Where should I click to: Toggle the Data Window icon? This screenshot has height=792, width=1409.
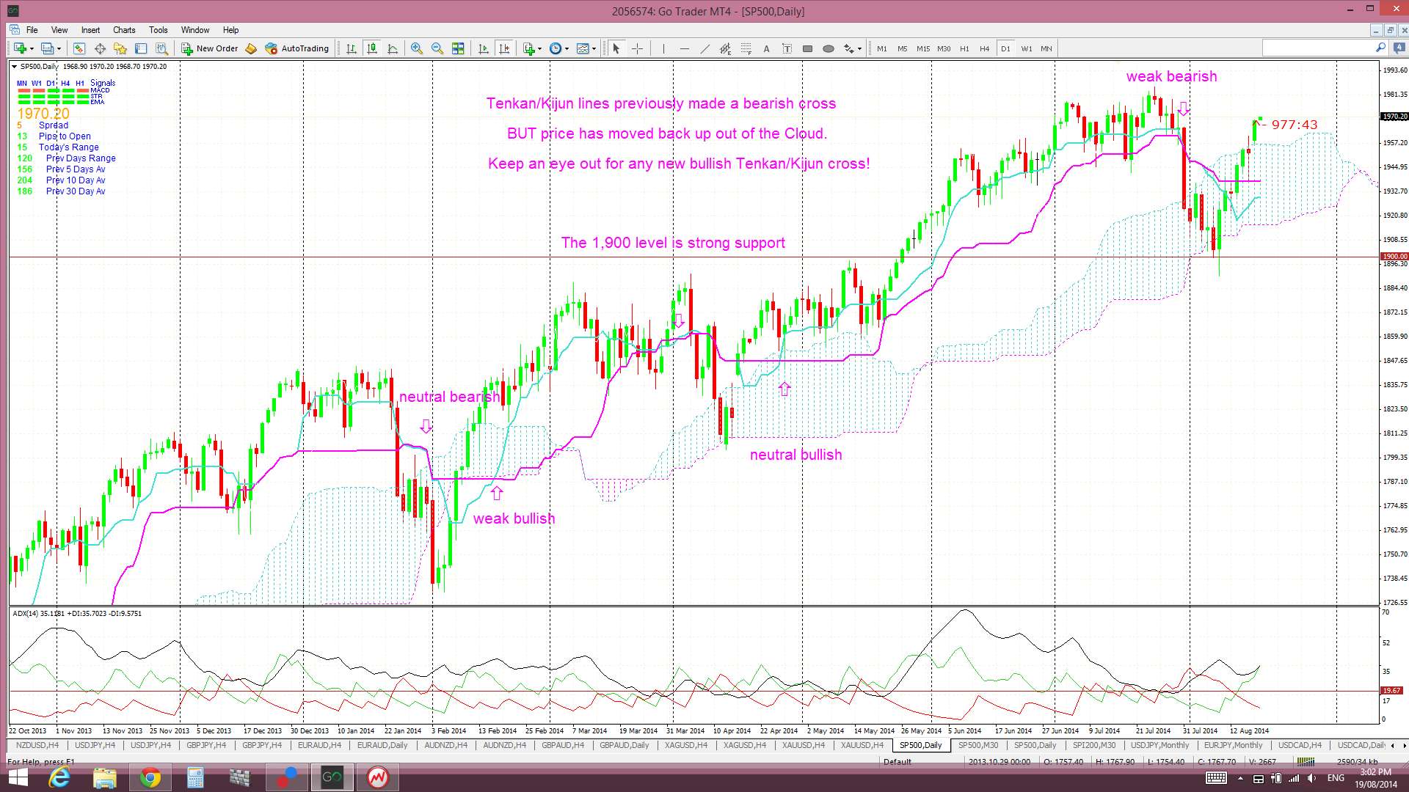click(100, 48)
